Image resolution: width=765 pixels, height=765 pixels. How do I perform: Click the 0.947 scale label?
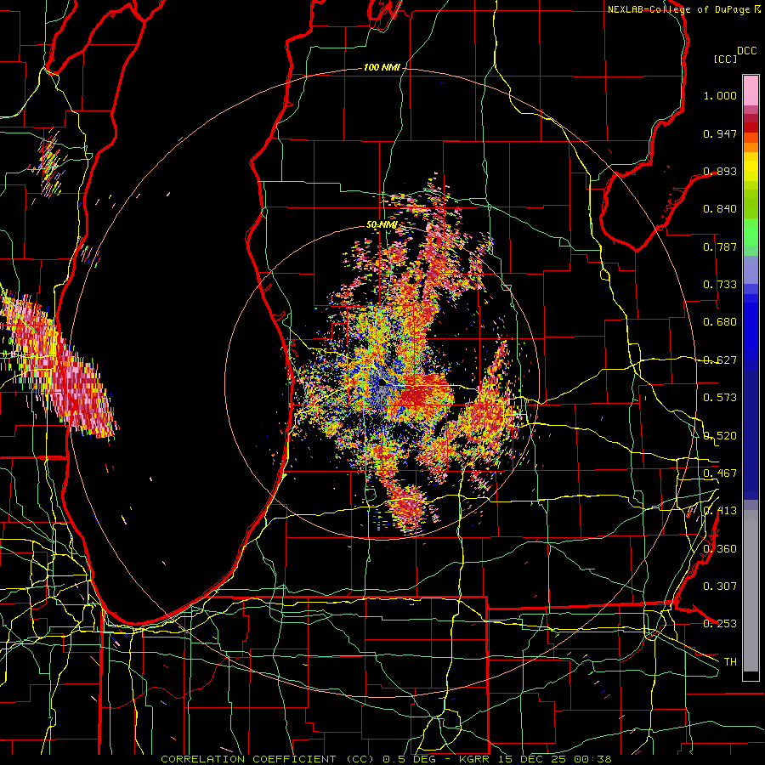pos(720,133)
